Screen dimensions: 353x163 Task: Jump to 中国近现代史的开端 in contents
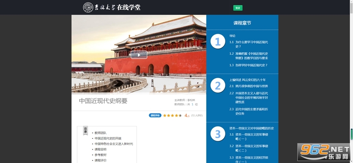pyautogui.click(x=108, y=138)
